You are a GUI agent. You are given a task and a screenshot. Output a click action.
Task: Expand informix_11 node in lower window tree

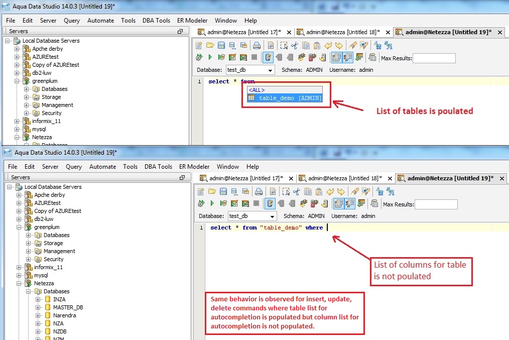pyautogui.click(x=19, y=267)
